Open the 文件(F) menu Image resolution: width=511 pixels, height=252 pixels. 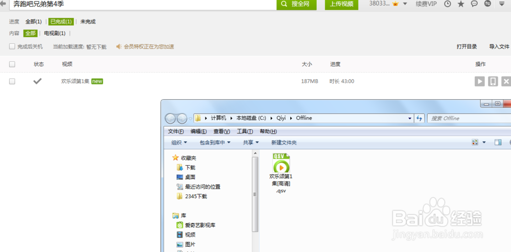pos(176,131)
